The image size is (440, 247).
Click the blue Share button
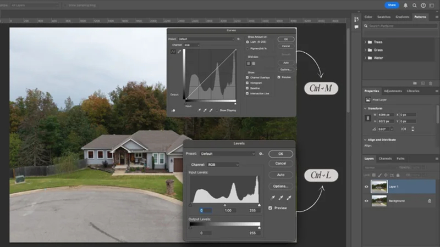pyautogui.click(x=392, y=5)
